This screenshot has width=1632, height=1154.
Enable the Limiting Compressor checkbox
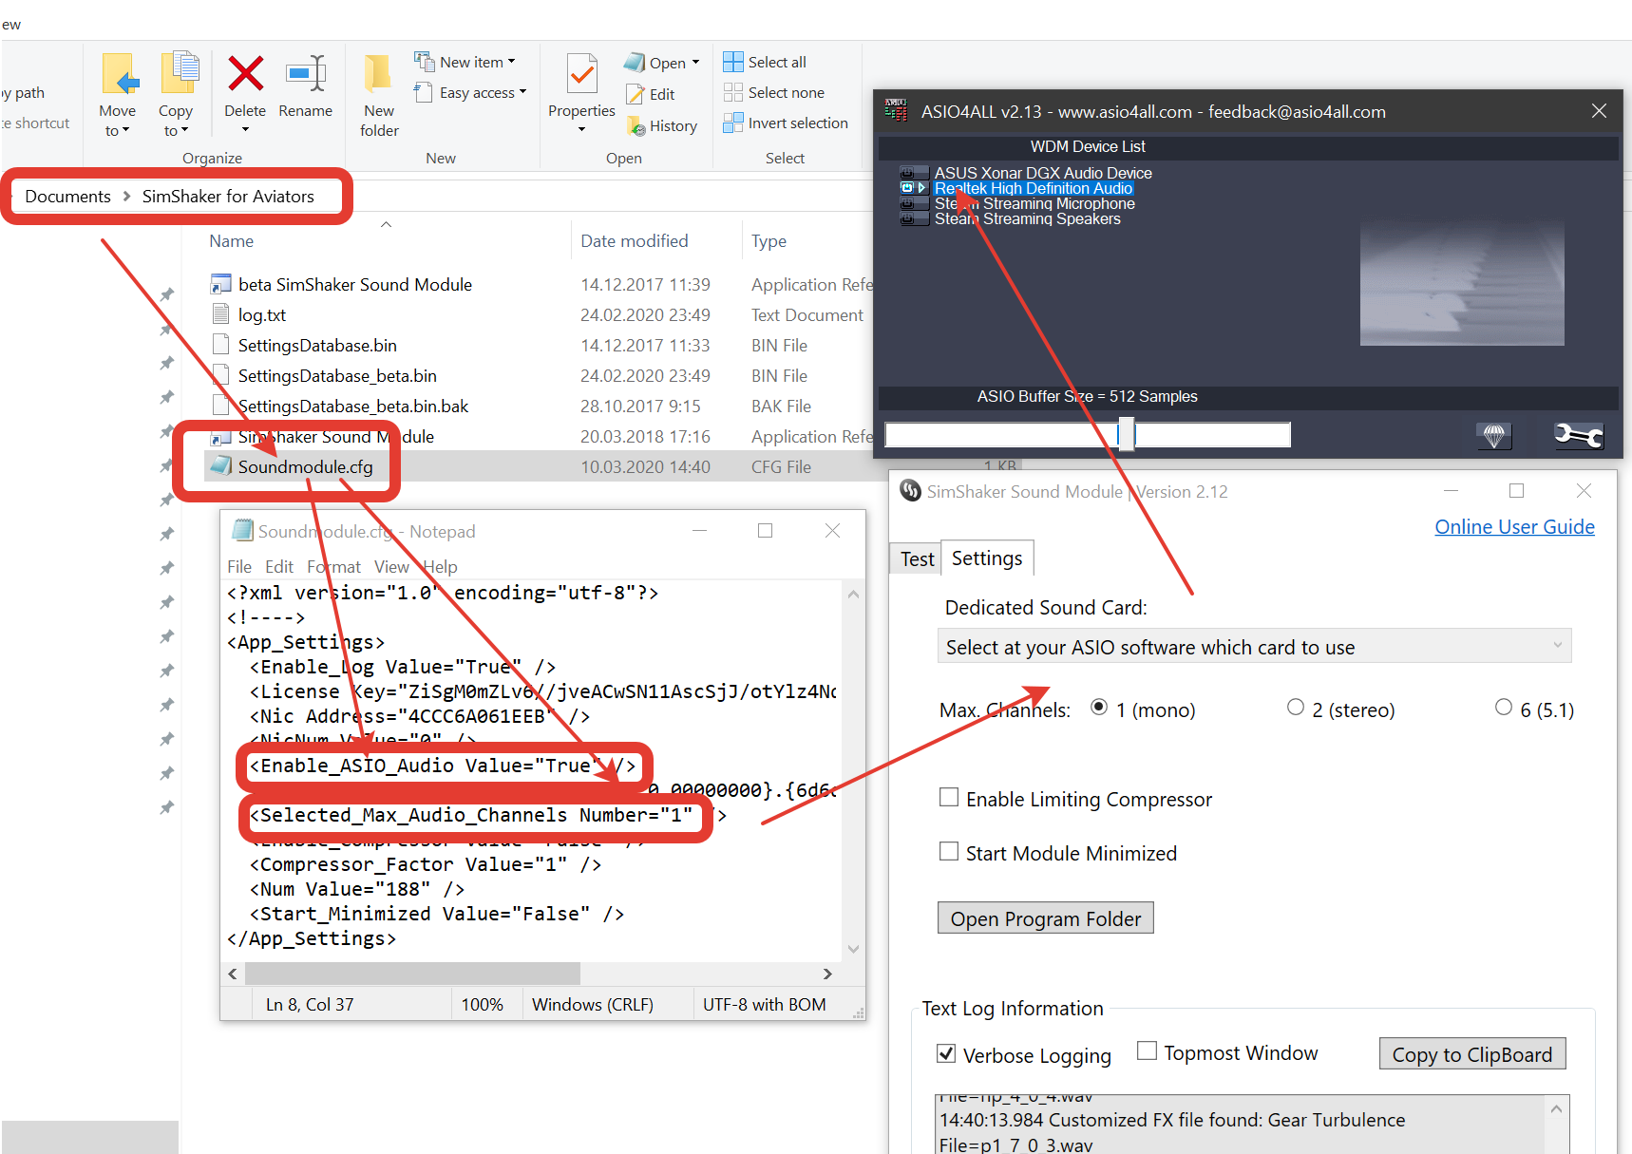coord(949,797)
